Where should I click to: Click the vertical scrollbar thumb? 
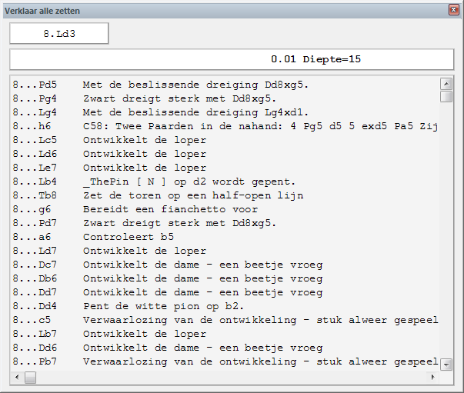pyautogui.click(x=446, y=97)
